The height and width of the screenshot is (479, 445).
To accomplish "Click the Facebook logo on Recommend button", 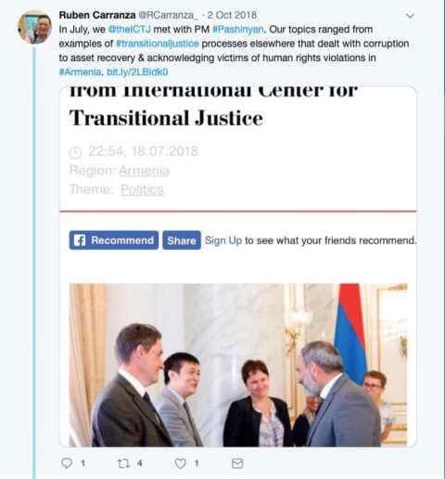I will coord(80,240).
